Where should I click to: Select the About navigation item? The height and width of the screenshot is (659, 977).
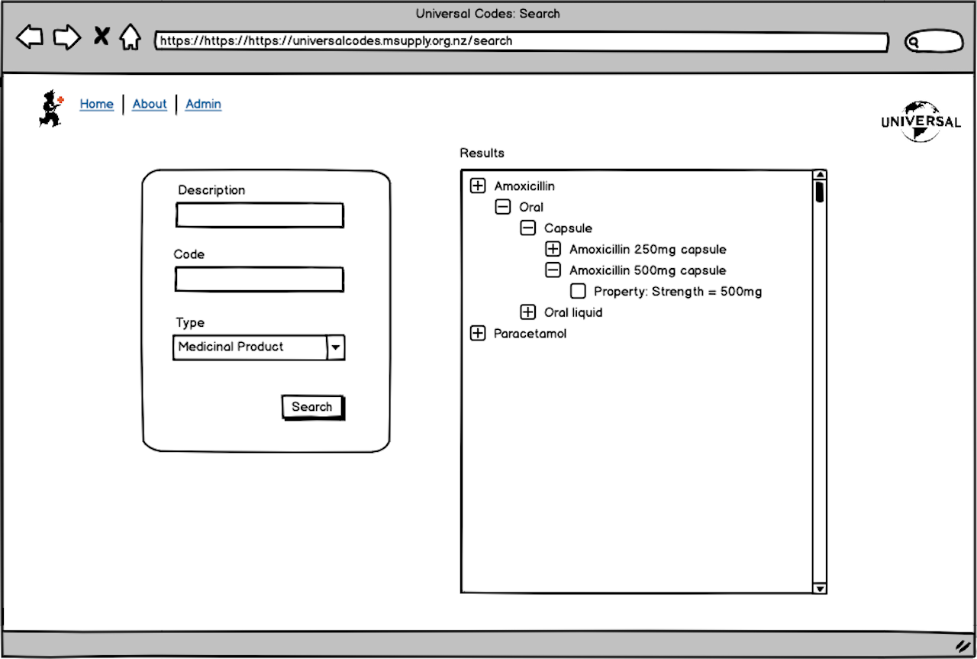pyautogui.click(x=150, y=104)
